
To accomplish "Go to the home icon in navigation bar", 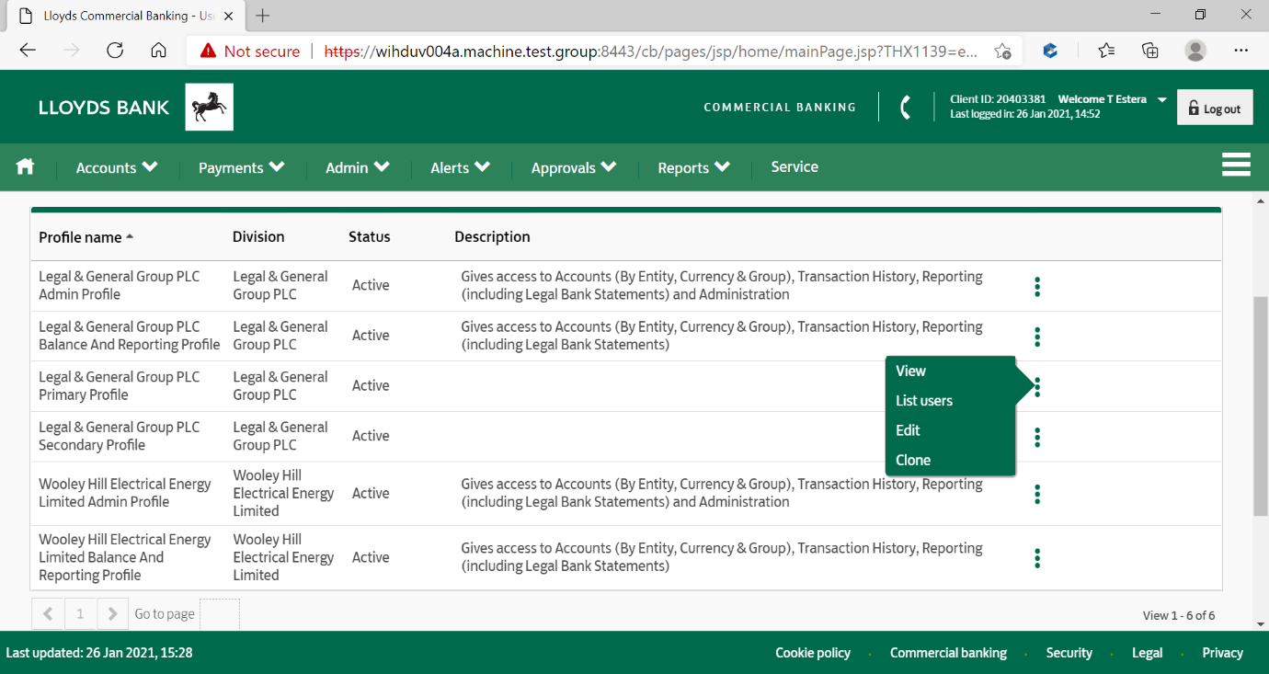I will 25,166.
